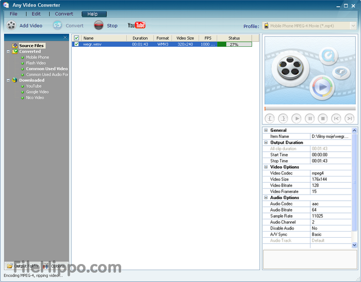Uncheck the wegr.wmv file checkbox
361x282 pixels.
[76, 44]
